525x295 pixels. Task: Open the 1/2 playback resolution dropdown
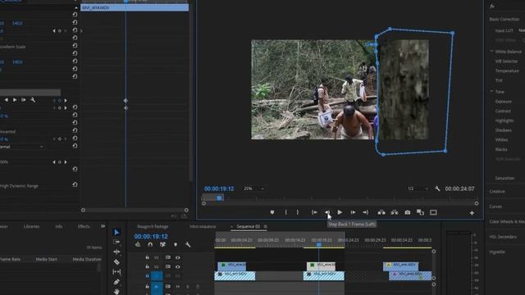418,188
